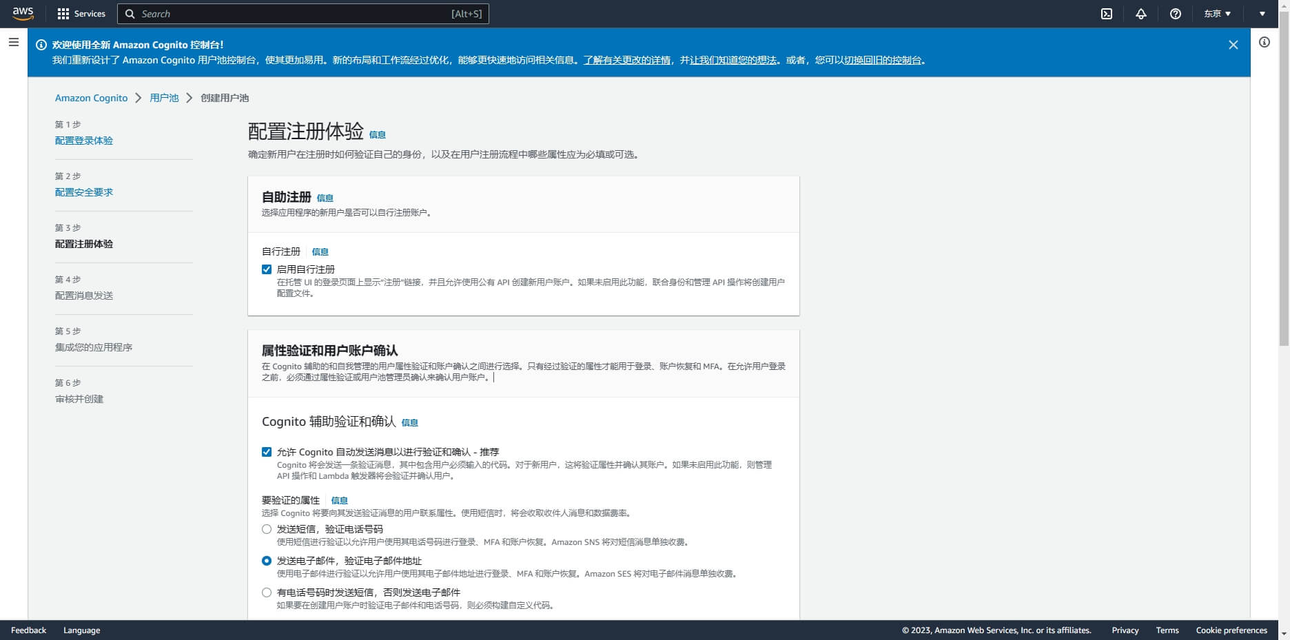Open the info panel icon at right

(x=1265, y=43)
